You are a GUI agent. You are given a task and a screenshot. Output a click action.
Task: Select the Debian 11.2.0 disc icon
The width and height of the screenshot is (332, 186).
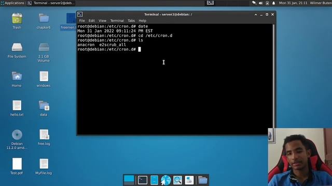tap(17, 134)
